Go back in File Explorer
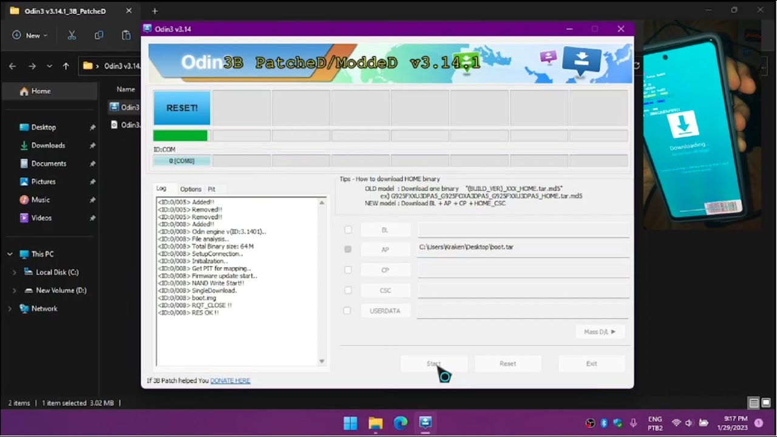 tap(13, 66)
